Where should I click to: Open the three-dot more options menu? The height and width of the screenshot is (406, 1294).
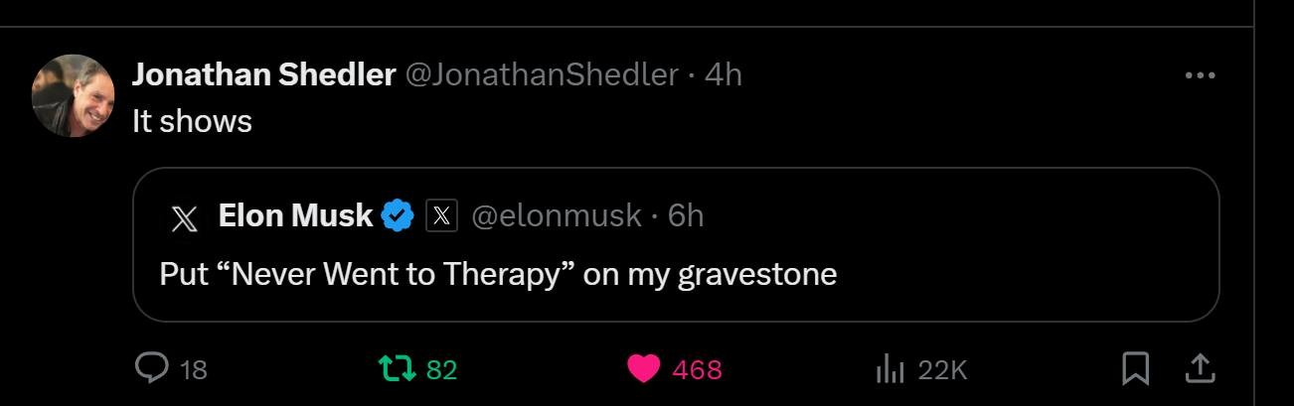(1201, 75)
